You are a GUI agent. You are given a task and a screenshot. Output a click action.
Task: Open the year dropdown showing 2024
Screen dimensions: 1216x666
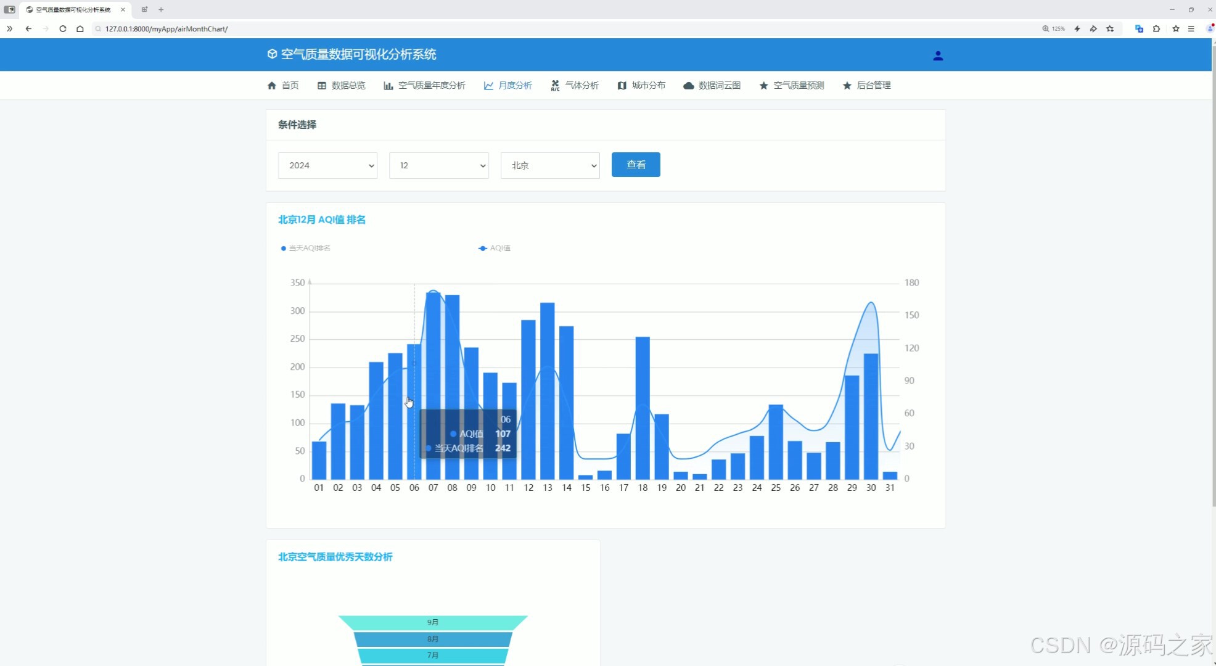[327, 165]
